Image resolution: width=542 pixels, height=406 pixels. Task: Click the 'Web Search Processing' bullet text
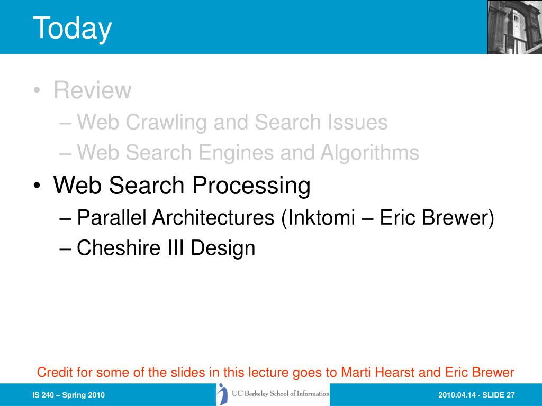(x=182, y=186)
